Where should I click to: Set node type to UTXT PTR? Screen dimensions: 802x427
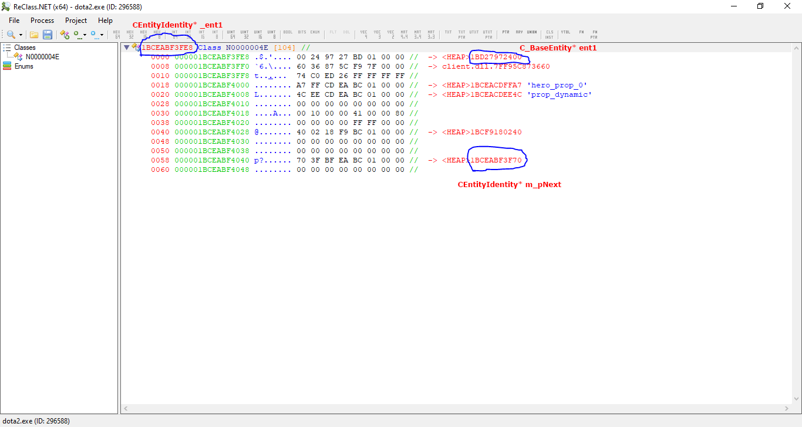[487, 35]
